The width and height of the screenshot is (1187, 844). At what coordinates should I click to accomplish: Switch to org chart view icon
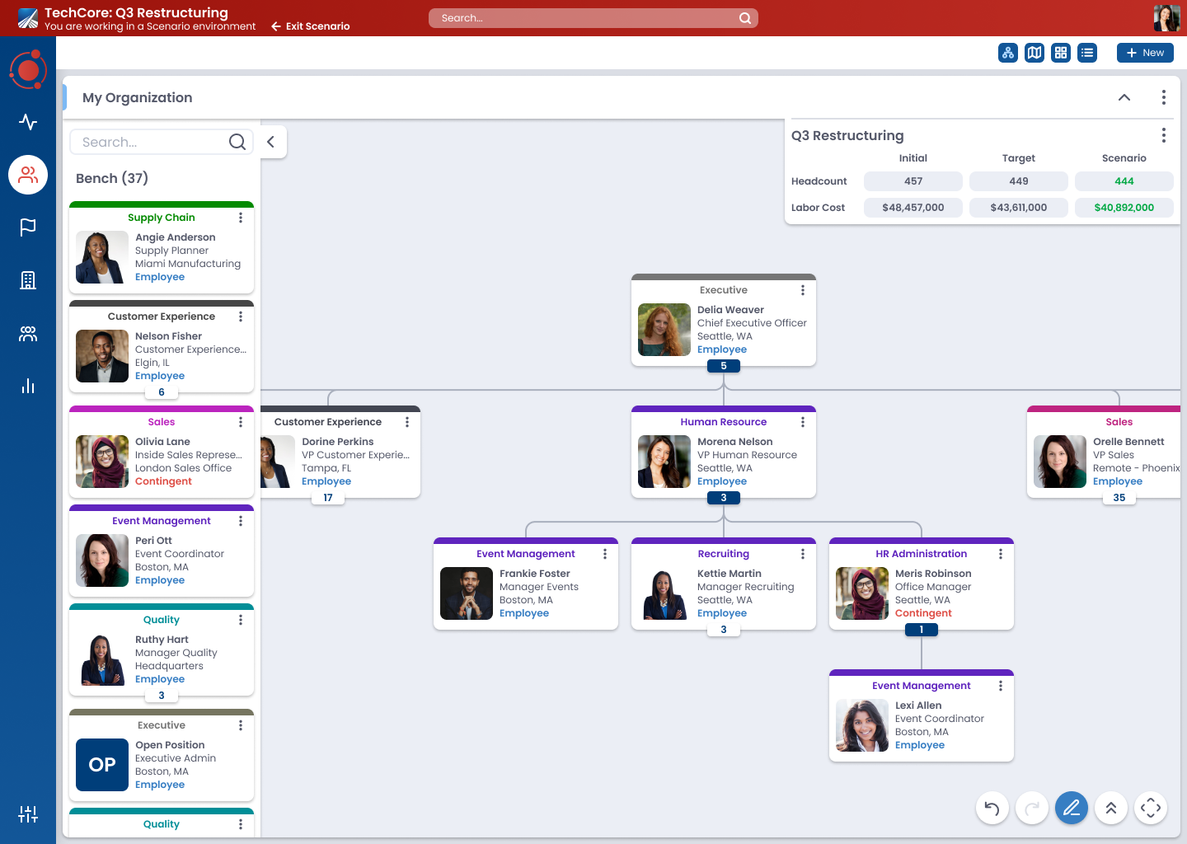coord(1008,53)
